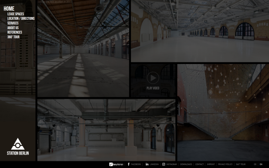Open the LinkedIn icon in footer
The width and height of the screenshot is (269, 168).
[147, 164]
